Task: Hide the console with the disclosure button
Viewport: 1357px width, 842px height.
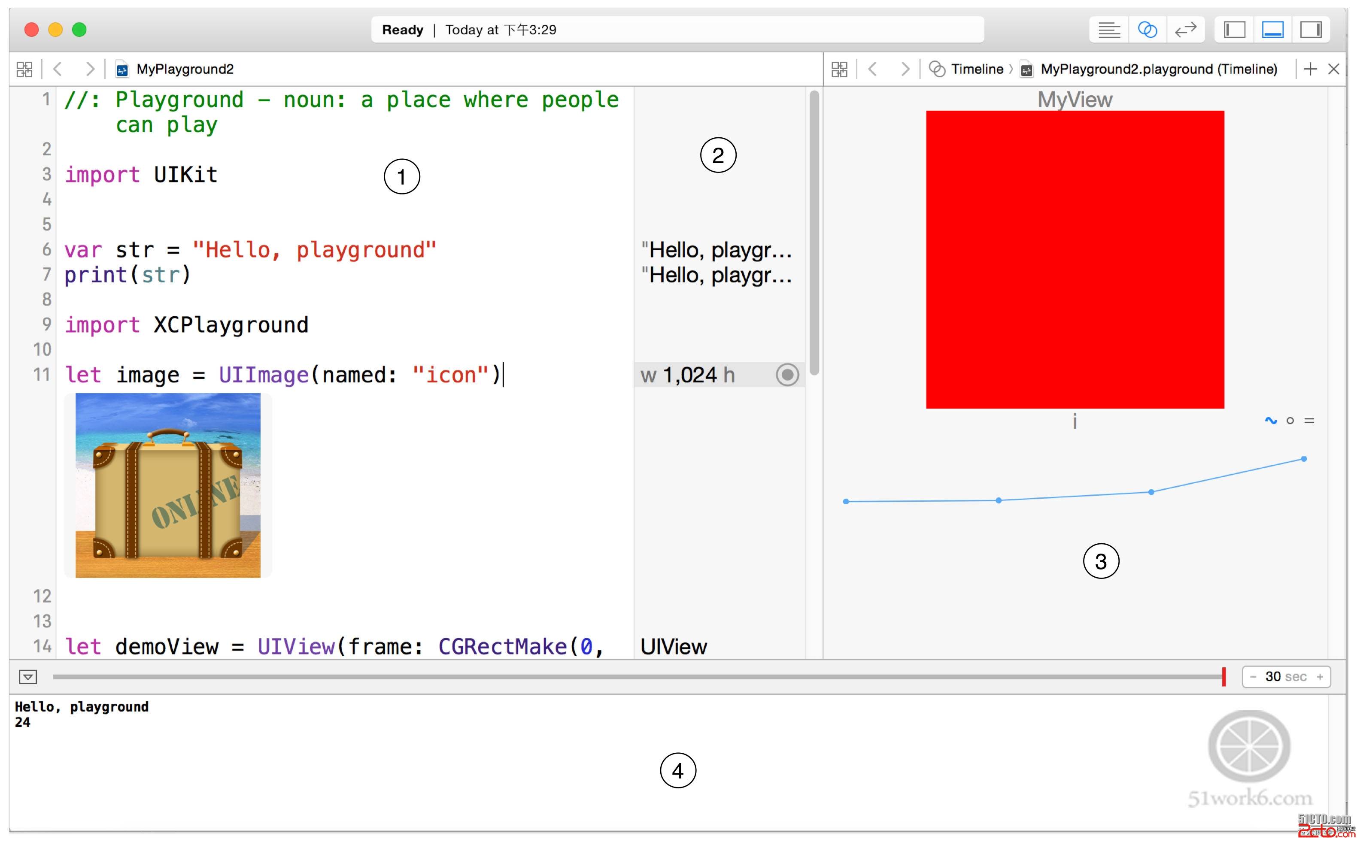Action: [28, 677]
